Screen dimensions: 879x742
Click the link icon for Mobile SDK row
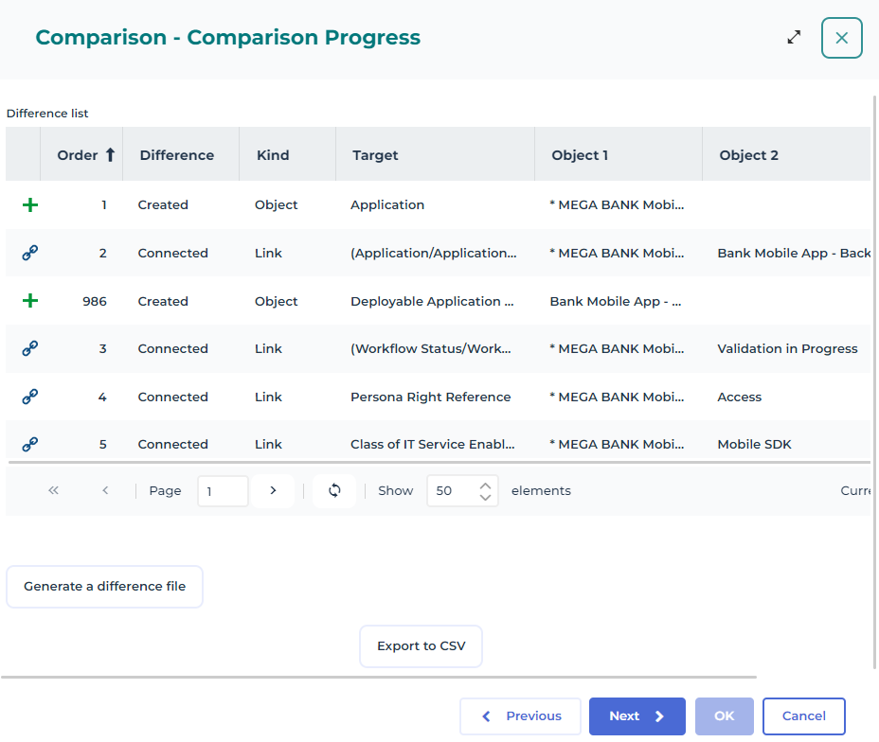tap(30, 444)
